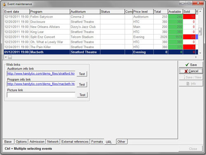Select the Macbeth event row
This screenshot has height=155, width=206.
(x=101, y=52)
